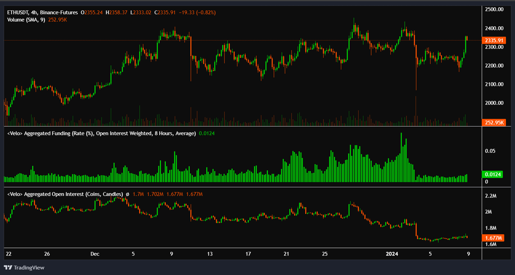Click the 2.2M open interest axis label
Viewport: 515px width, 275px height.
(x=491, y=196)
